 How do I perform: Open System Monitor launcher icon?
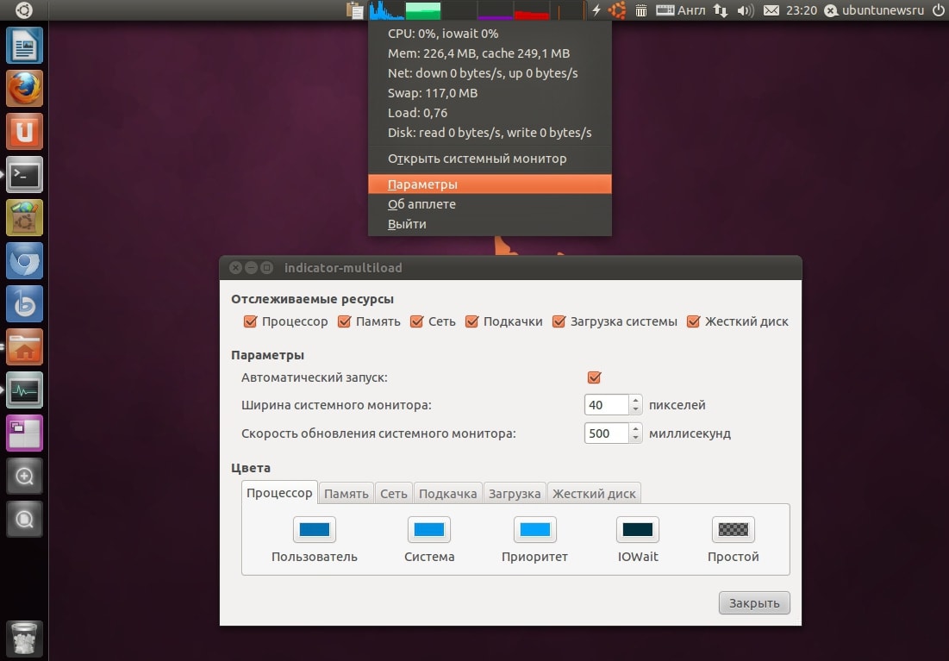click(x=24, y=390)
